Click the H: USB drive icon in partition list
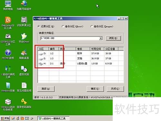Screen dimensions: 161x121 pyautogui.click(x=41, y=64)
